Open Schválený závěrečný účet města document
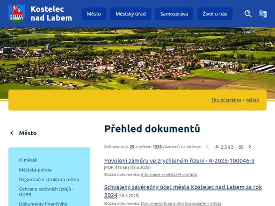Viewport: 275px width, 206px height. [x=183, y=191]
